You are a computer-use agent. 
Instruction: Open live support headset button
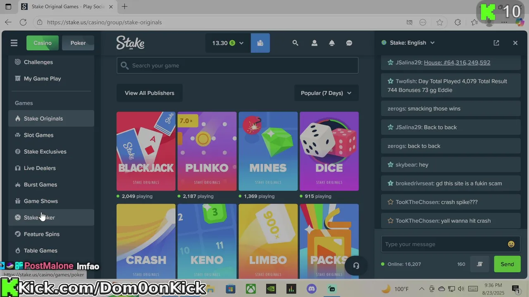[x=356, y=266]
